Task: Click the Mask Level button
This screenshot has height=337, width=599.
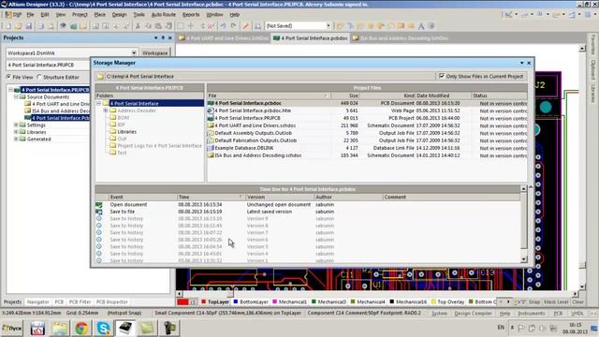Action: (556, 301)
